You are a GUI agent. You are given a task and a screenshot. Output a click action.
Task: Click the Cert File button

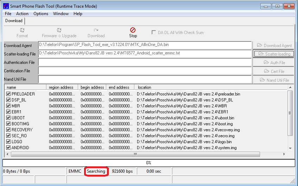point(273,71)
